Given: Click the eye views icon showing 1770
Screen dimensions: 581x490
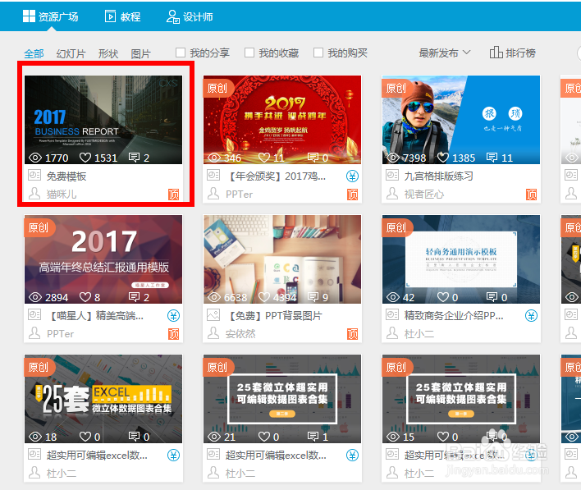Looking at the screenshot, I should click(35, 158).
